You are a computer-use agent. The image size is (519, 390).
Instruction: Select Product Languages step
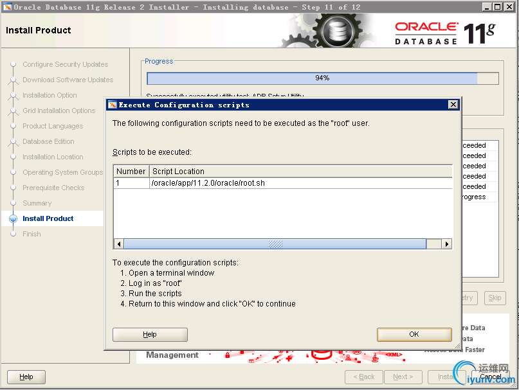click(x=53, y=126)
